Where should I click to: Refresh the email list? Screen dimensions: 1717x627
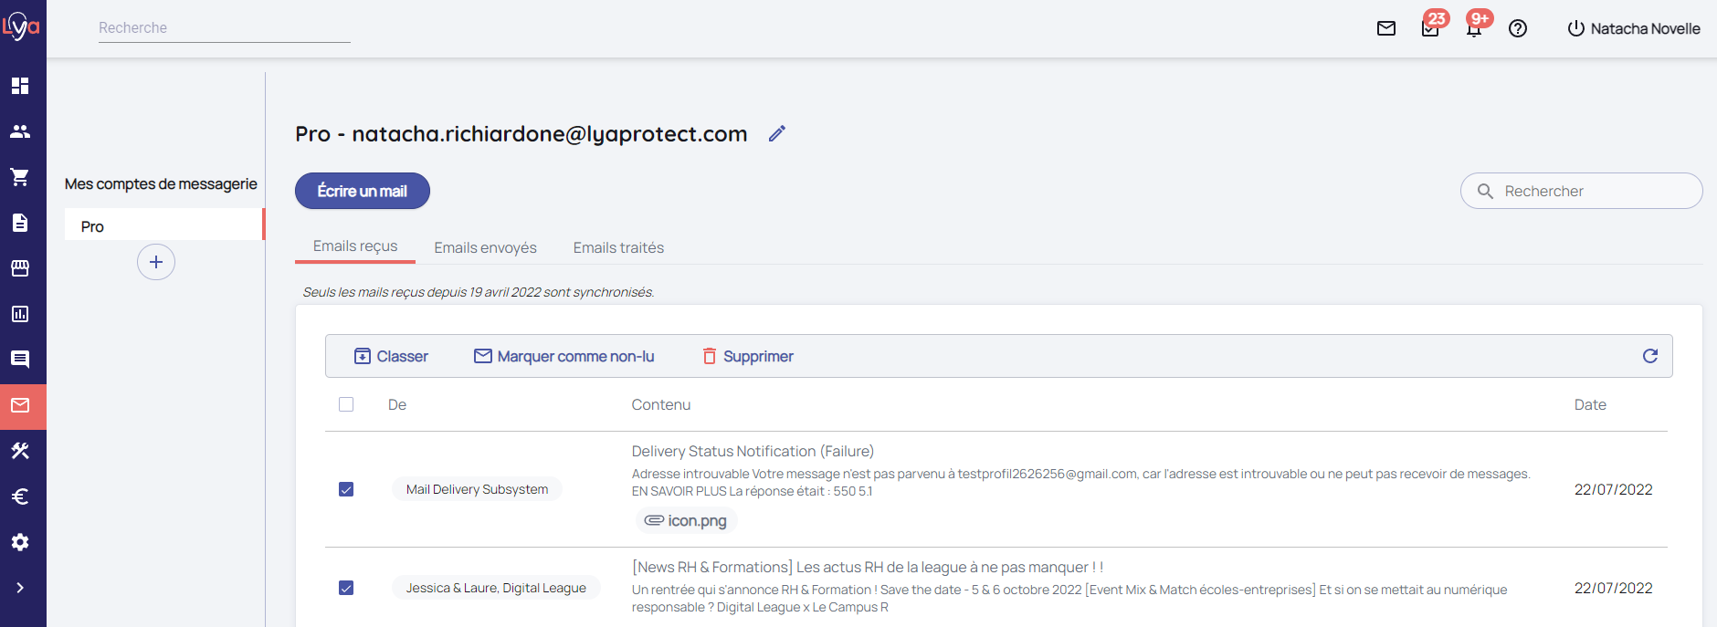pos(1649,356)
